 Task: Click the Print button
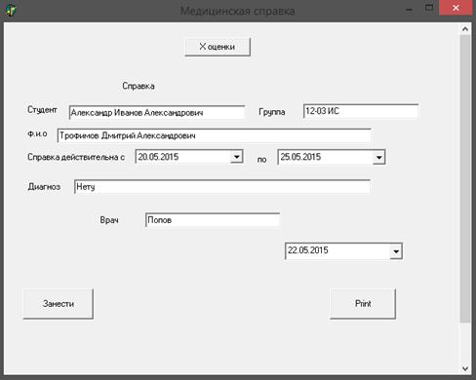click(x=363, y=304)
